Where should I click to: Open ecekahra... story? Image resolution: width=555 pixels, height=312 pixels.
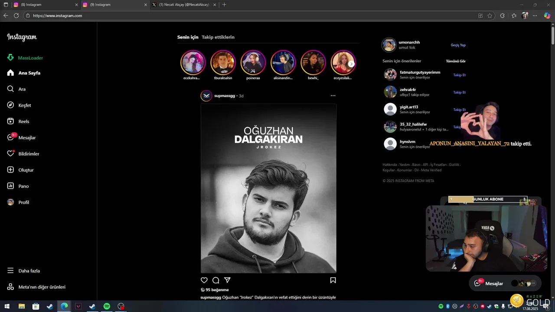click(x=193, y=63)
